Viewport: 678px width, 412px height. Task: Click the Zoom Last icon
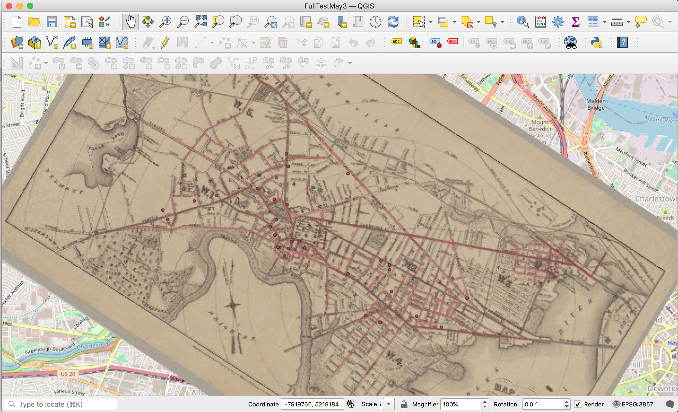271,22
